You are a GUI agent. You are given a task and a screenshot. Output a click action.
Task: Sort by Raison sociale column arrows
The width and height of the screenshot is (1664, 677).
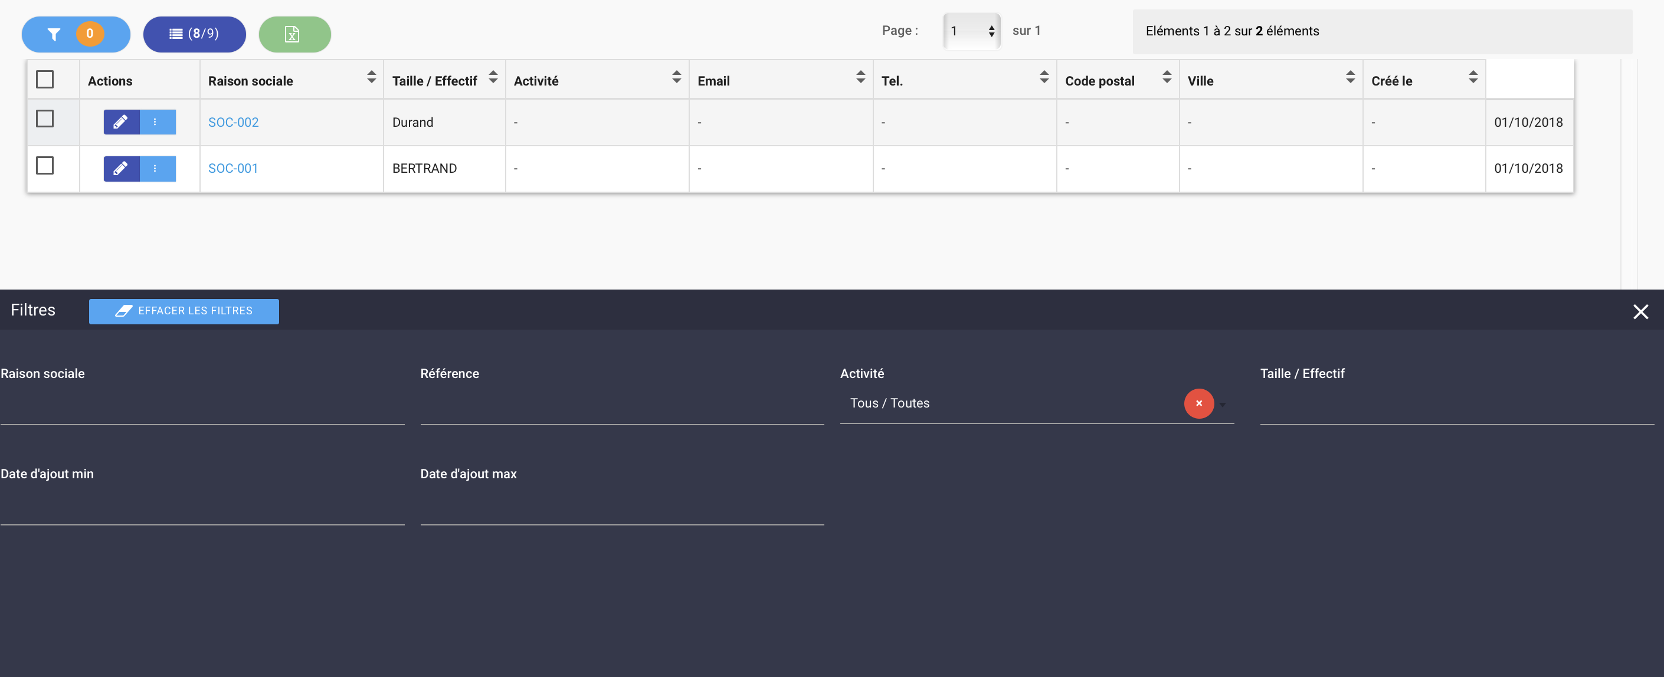pos(371,77)
